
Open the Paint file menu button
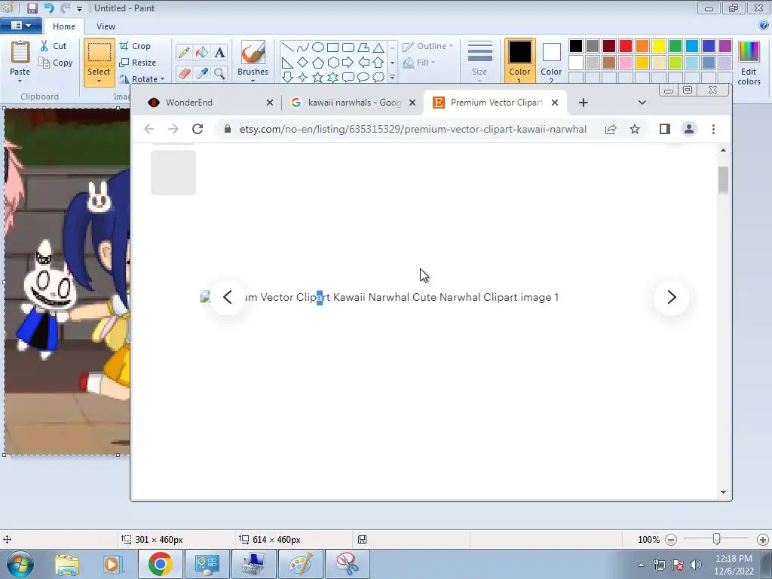[x=21, y=25]
